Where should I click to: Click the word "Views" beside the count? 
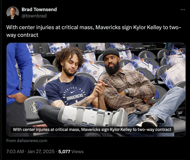point(77,152)
